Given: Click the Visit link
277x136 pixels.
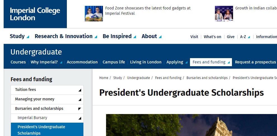Looking at the screenshot, I should (x=194, y=37).
